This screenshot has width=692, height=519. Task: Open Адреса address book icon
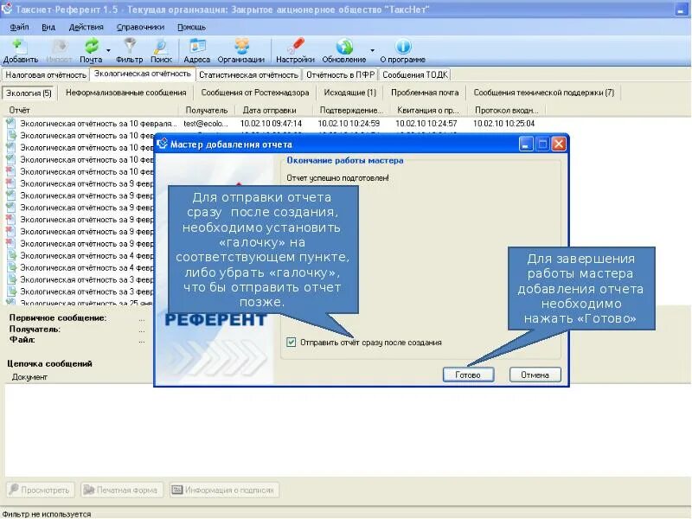click(x=197, y=51)
